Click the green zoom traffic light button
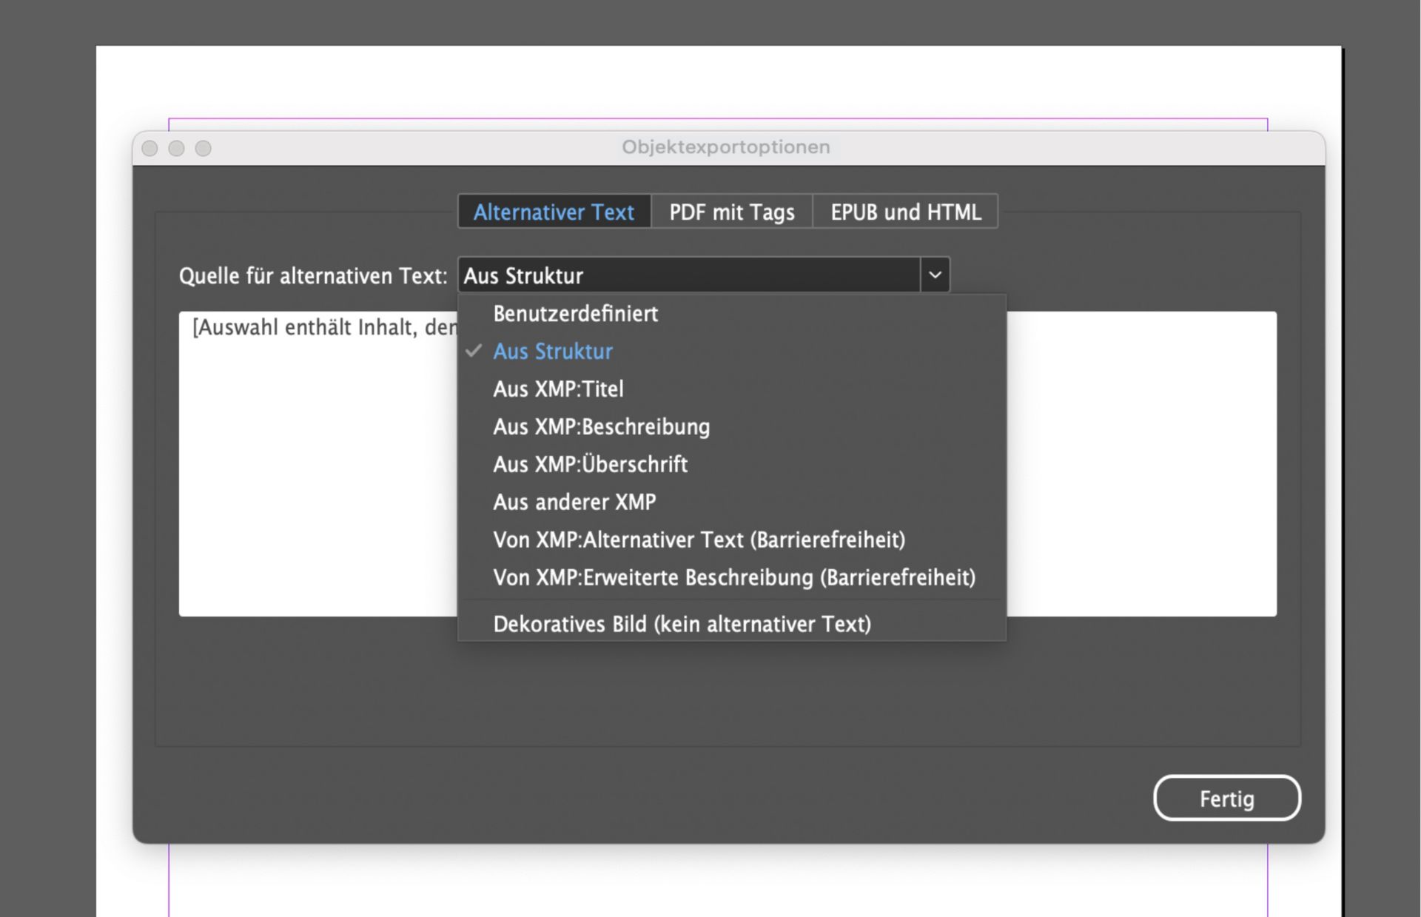 click(x=204, y=148)
